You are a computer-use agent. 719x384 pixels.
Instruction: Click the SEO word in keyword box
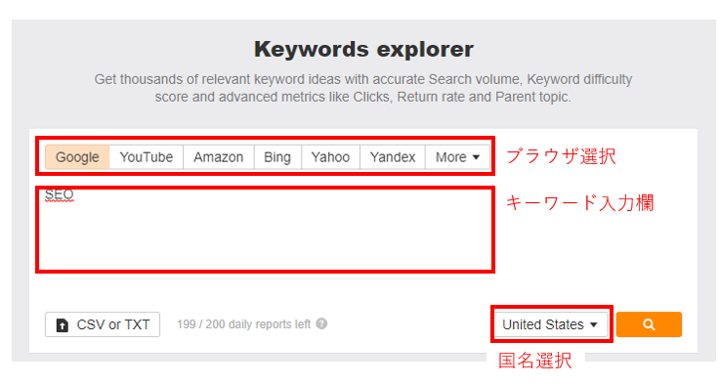60,194
